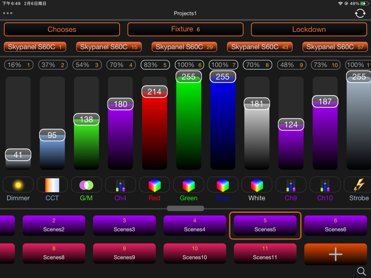Image resolution: width=371 pixels, height=278 pixels.
Task: Grab the gray panel divider handle
Action: (185, 208)
